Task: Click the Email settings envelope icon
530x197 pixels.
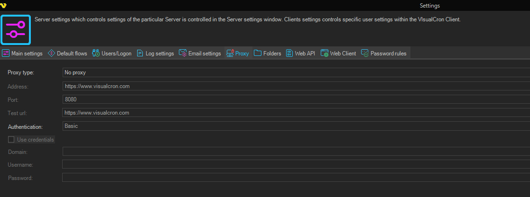Action: tap(183, 54)
